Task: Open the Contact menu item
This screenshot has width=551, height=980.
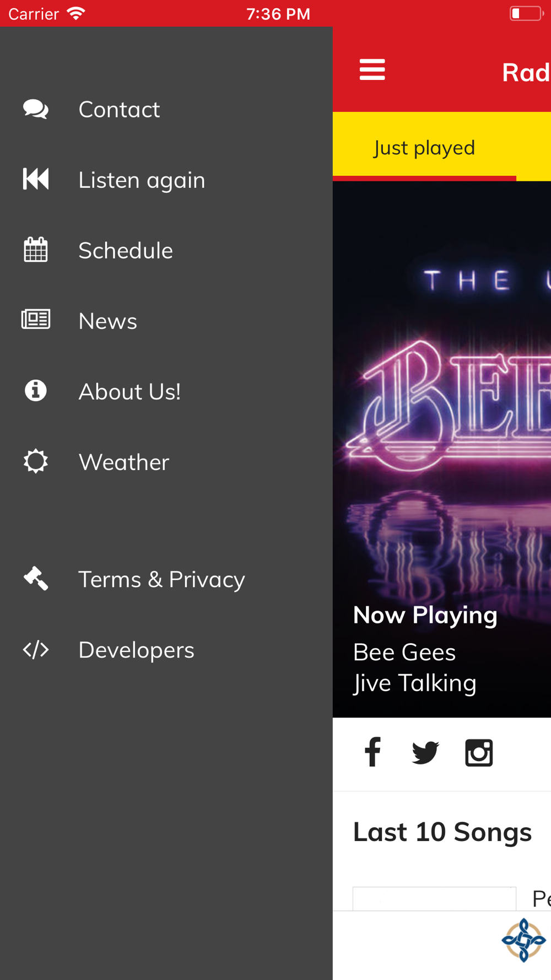Action: point(166,109)
